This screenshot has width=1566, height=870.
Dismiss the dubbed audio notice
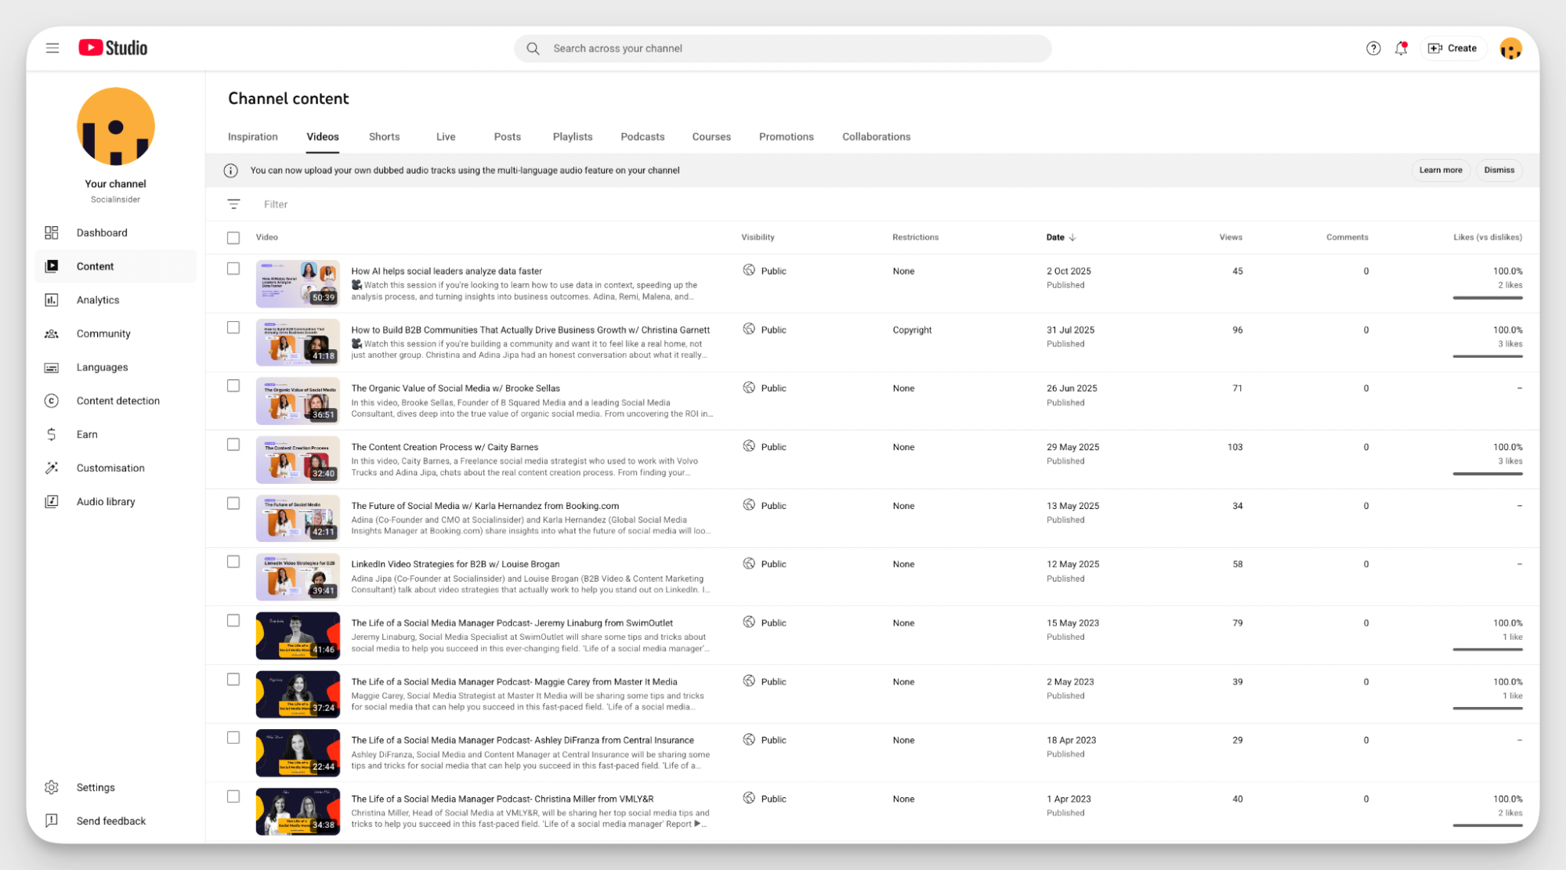1499,170
